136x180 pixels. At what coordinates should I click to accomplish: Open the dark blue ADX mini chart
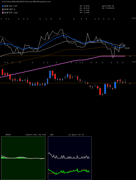(x=70, y=158)
